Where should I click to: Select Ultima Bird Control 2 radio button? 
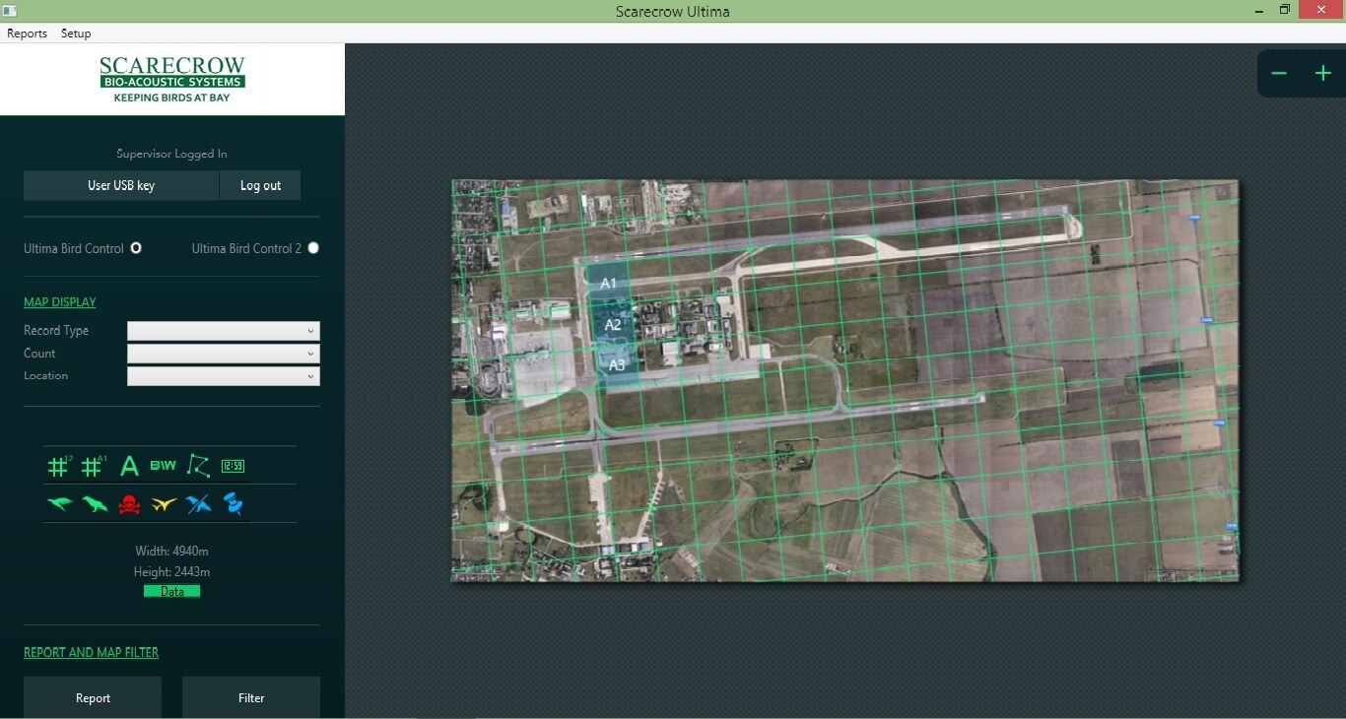click(313, 248)
